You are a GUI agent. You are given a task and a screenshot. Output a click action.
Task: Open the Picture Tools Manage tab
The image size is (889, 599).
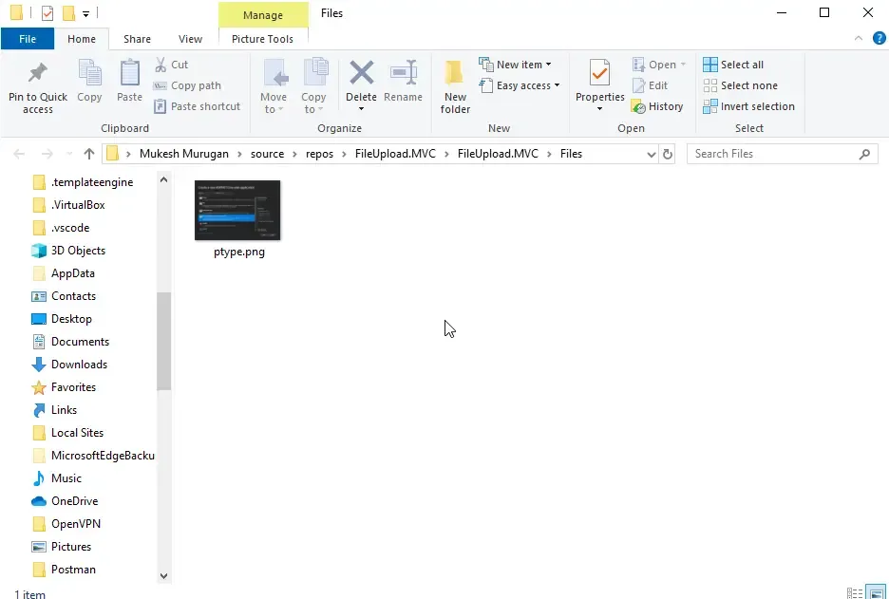[x=262, y=15]
